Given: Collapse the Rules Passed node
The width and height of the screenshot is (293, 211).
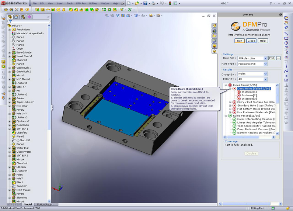Looking at the screenshot, I should [x=226, y=116].
